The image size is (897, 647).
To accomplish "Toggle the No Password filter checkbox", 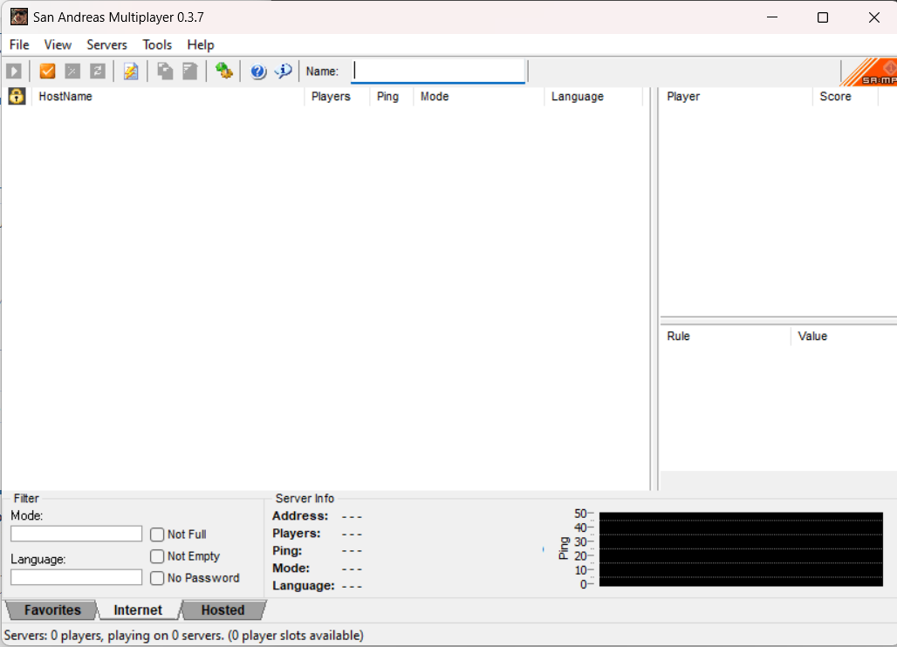I will [x=157, y=578].
